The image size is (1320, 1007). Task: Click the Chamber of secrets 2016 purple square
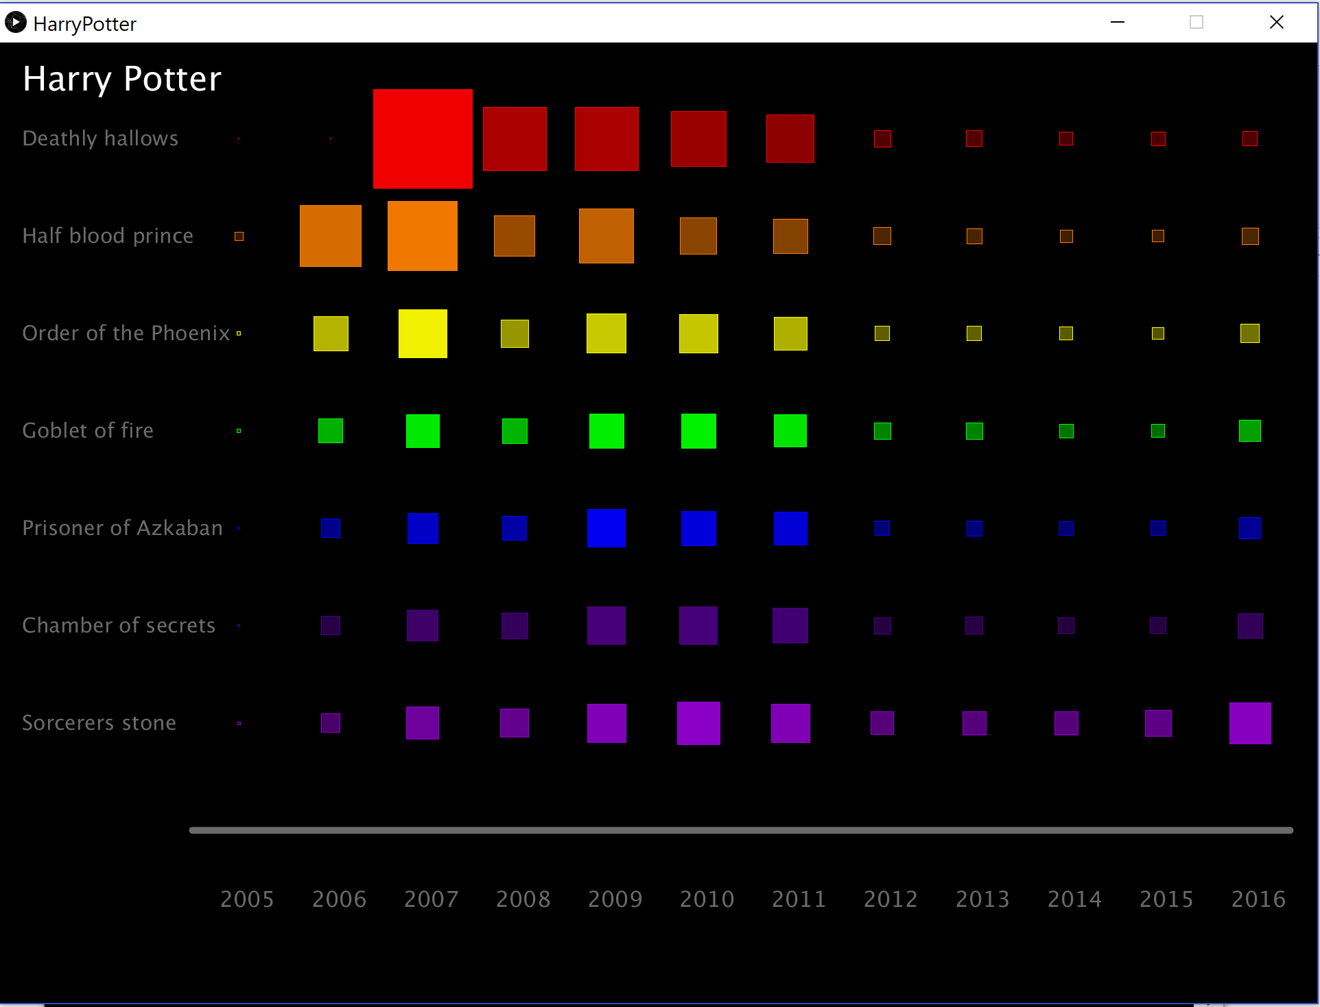point(1250,626)
